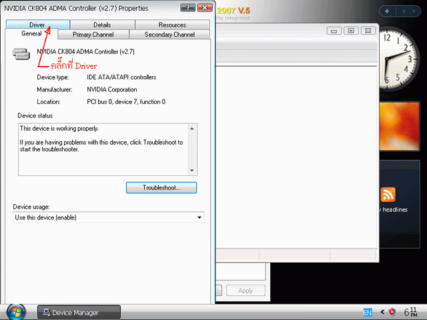Click the 'IDE ATA/ATAPI controllers' device type value

[121, 77]
